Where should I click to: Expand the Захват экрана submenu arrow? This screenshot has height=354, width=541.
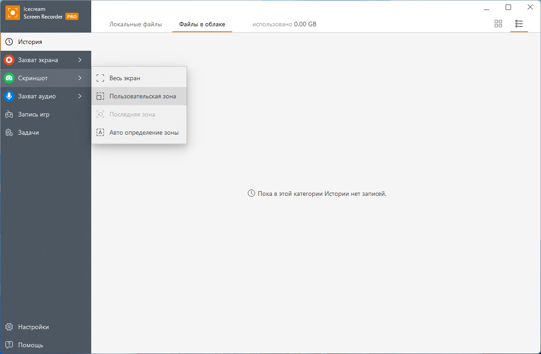pos(80,60)
